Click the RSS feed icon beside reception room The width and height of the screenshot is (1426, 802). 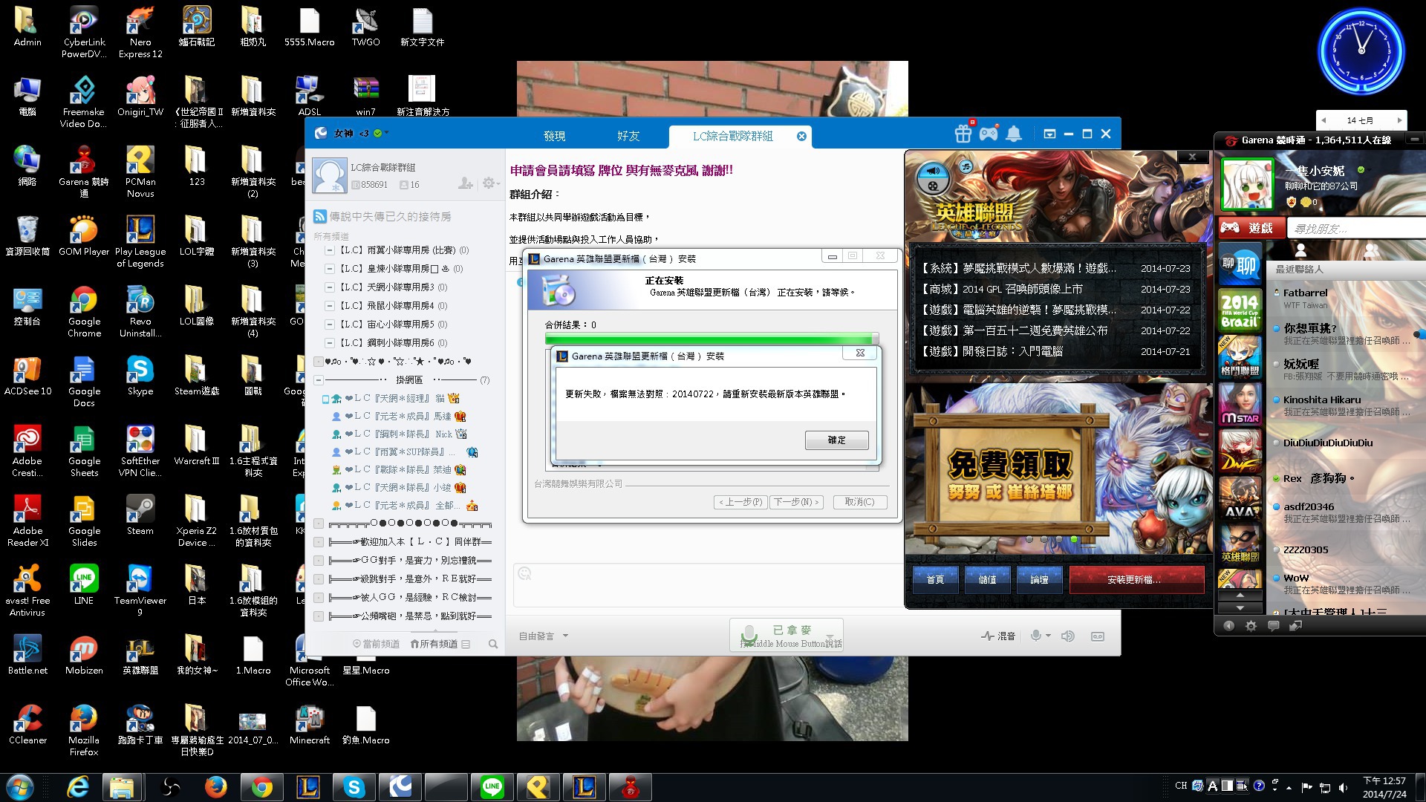click(x=320, y=216)
